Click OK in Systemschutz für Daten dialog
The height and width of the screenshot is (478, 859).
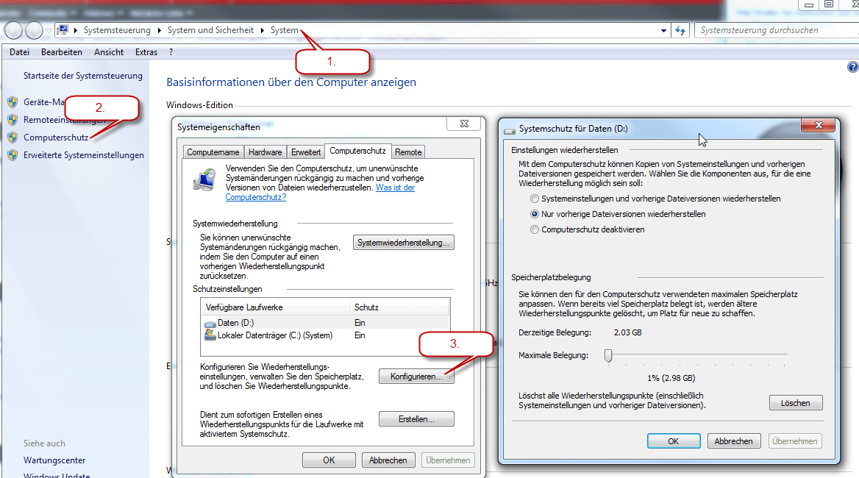tap(673, 440)
